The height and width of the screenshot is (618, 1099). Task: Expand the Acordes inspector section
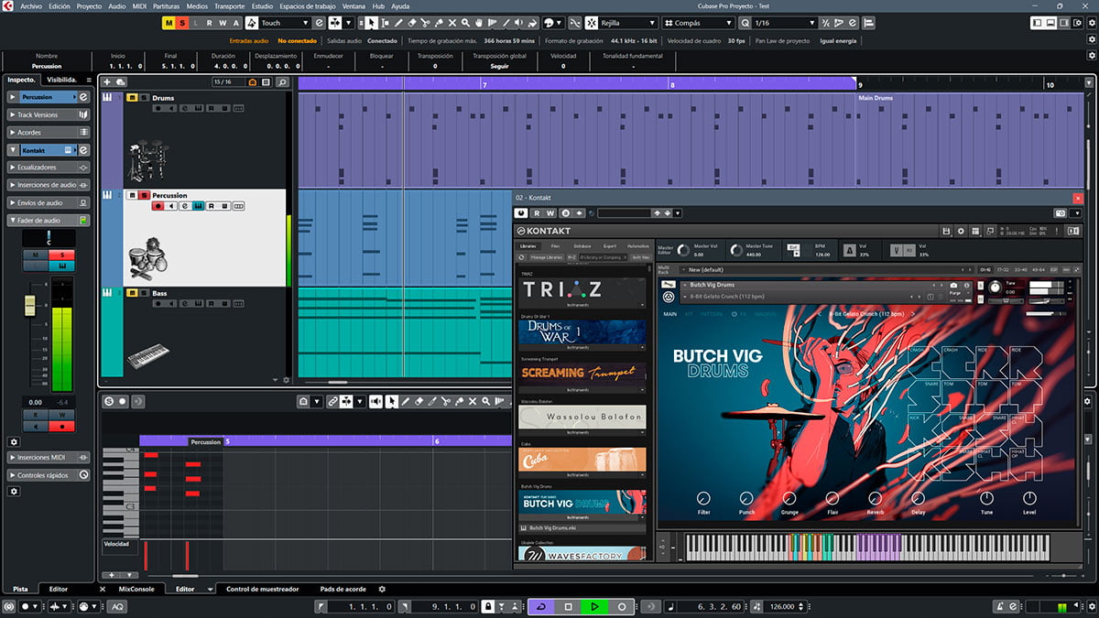(49, 132)
